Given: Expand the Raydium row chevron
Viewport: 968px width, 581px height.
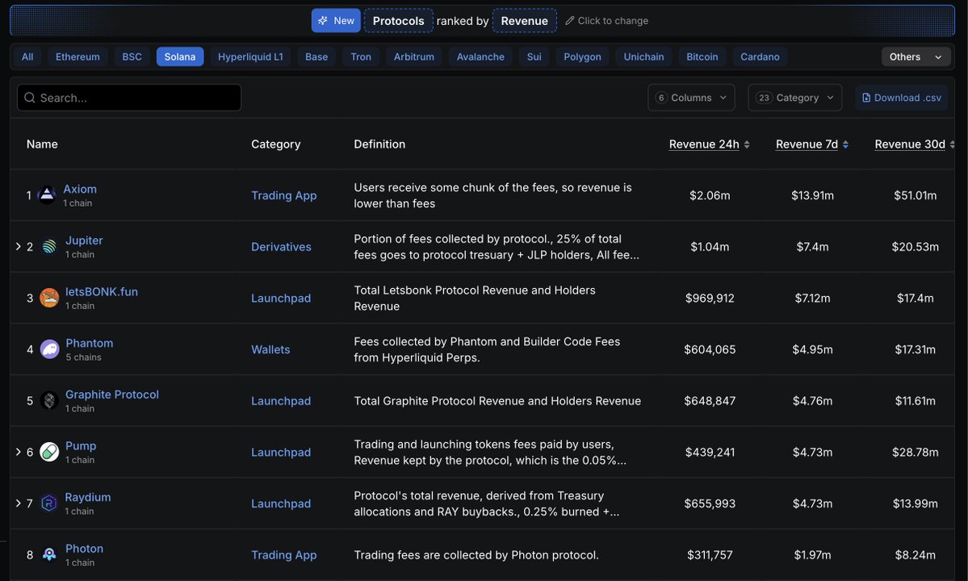Looking at the screenshot, I should pos(18,503).
